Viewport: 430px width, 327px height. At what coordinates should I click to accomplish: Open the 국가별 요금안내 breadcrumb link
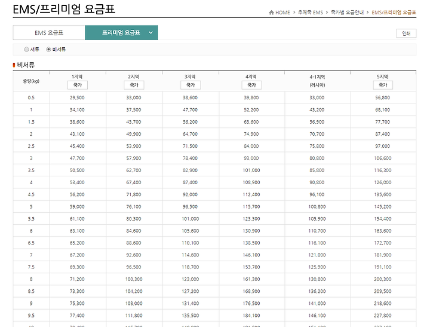point(347,13)
